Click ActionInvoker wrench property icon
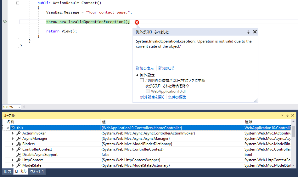Image resolution: width=298 pixels, height=177 pixels. tap(19, 133)
